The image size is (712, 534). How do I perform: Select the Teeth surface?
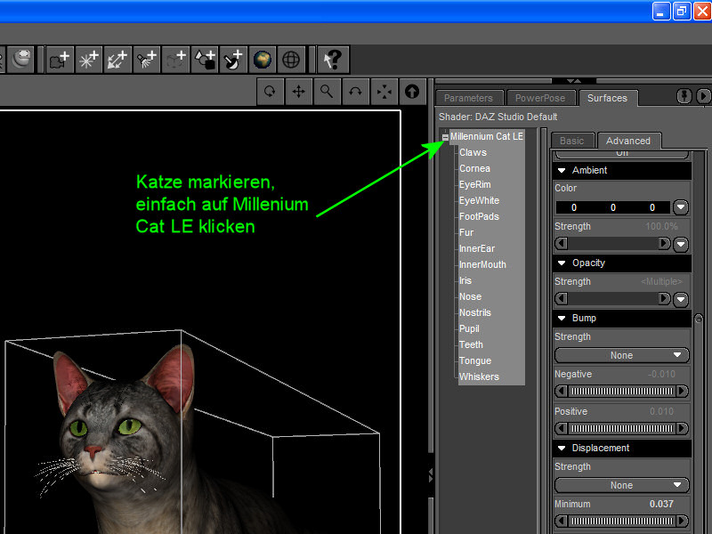tap(471, 344)
